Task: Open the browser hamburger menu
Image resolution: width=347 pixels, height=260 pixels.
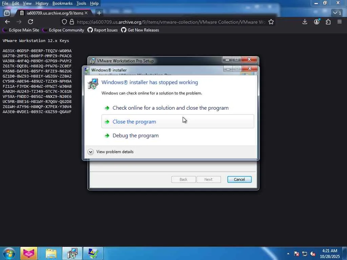Action: pos(340,22)
